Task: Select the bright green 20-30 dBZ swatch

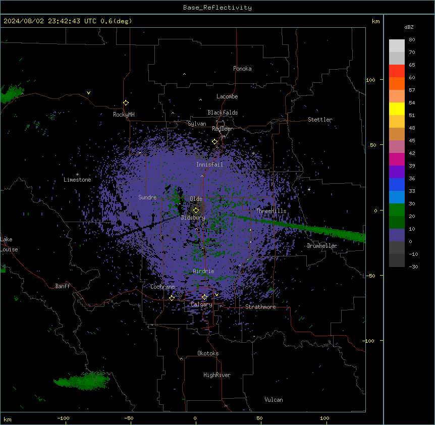Action: [397, 210]
